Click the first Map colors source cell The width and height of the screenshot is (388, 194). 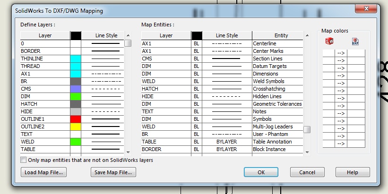328,53
